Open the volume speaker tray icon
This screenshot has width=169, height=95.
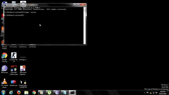pos(157,93)
